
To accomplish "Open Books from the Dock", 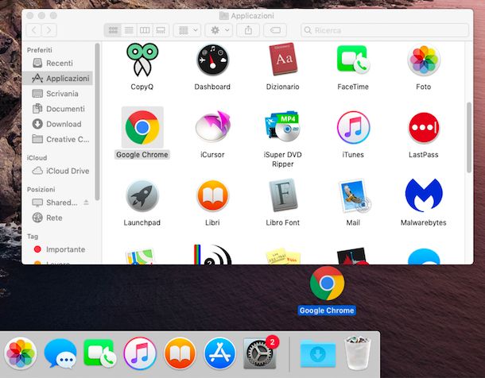I will click(180, 353).
